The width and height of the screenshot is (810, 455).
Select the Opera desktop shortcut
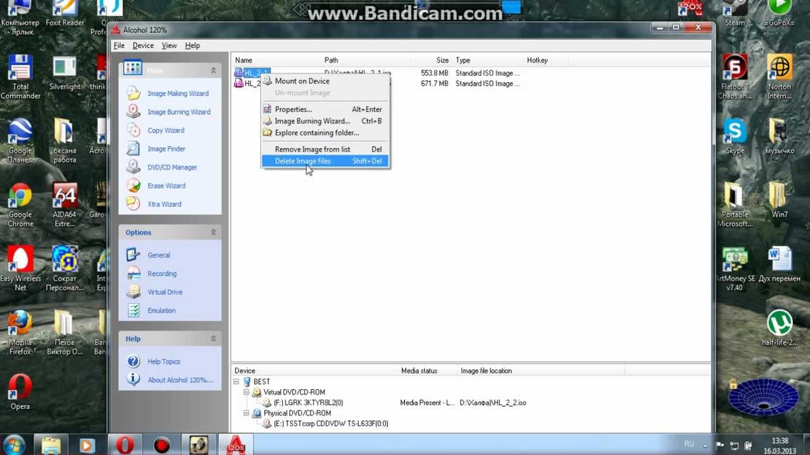point(20,392)
